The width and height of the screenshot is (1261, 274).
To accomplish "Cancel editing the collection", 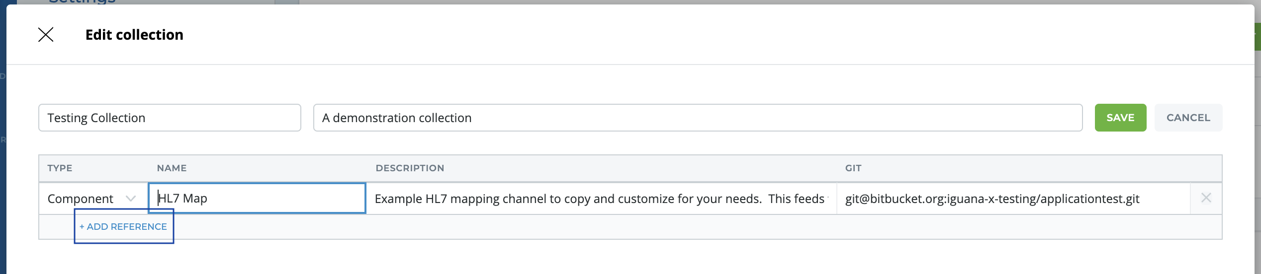I will point(1188,118).
